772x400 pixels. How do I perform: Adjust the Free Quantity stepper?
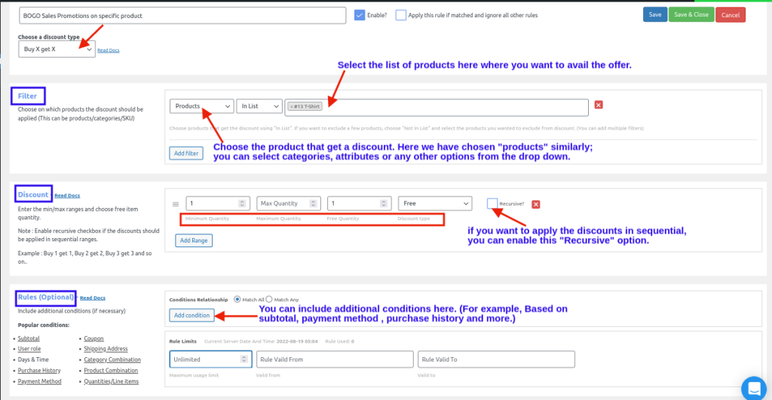[384, 203]
